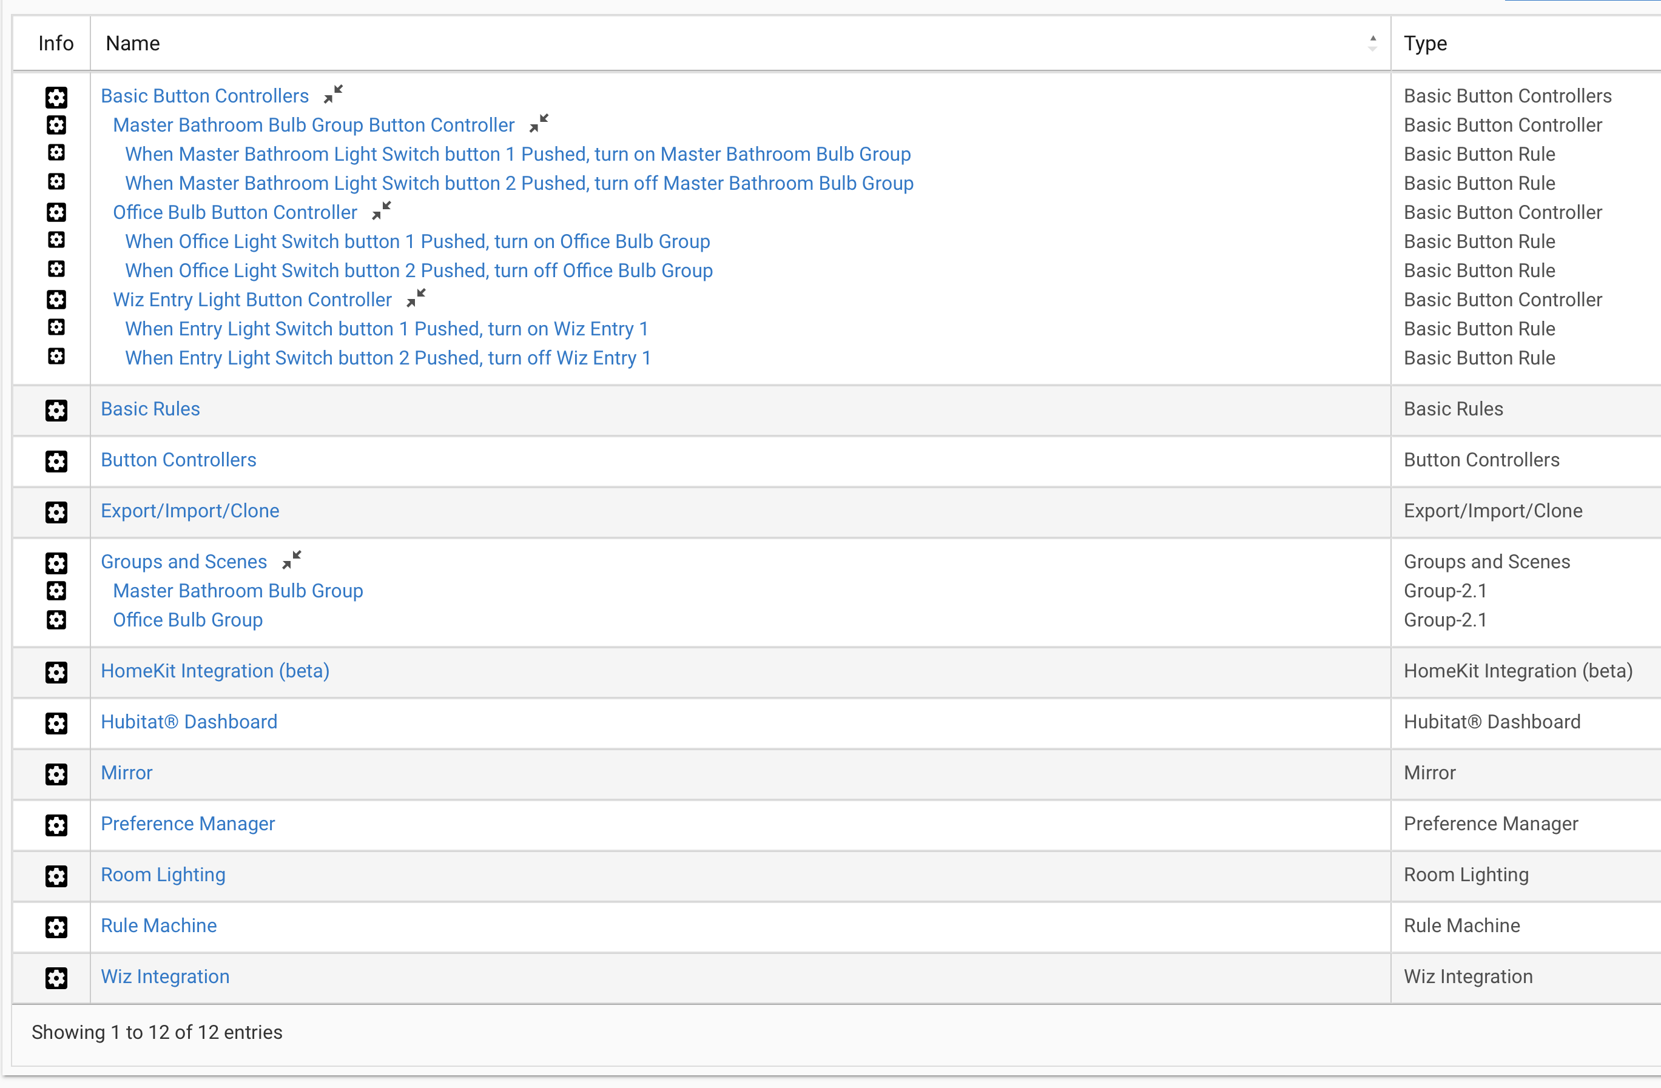1661x1088 pixels.
Task: Collapse the Office Bulb Button Controller children
Action: coord(382,210)
